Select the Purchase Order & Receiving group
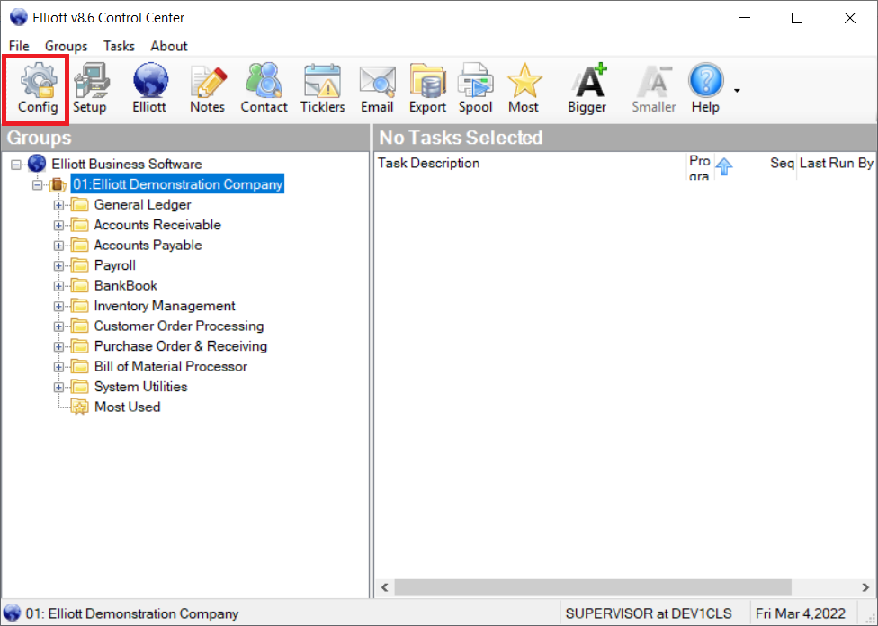The image size is (878, 626). pyautogui.click(x=180, y=346)
